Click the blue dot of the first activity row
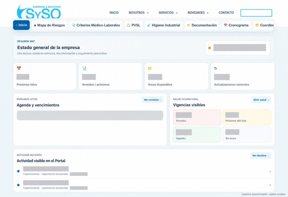Screen dimensions: 288x197 click(x=18, y=171)
